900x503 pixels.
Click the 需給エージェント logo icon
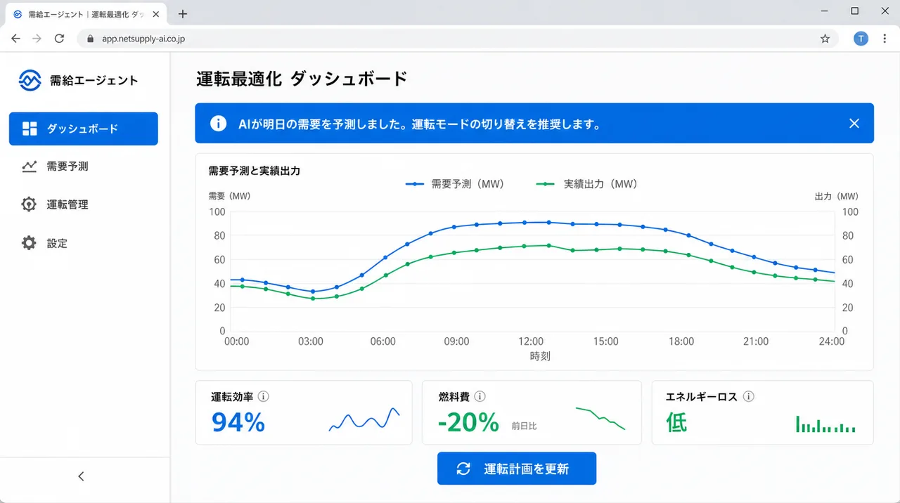tap(30, 81)
